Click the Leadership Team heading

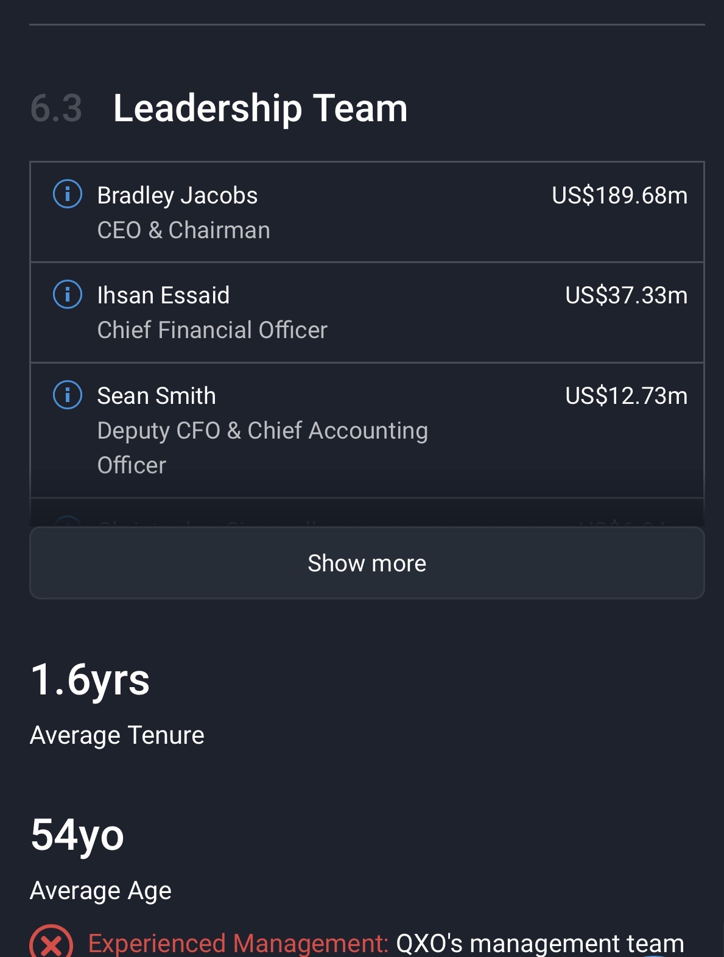click(x=260, y=108)
